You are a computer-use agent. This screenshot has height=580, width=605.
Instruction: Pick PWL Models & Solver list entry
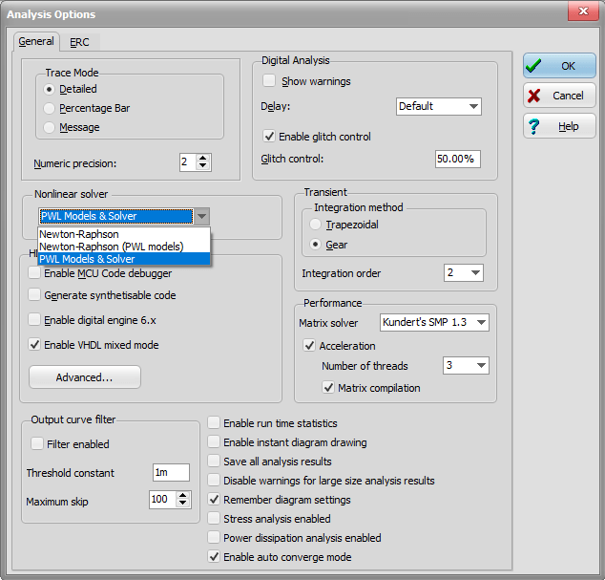[x=88, y=259]
